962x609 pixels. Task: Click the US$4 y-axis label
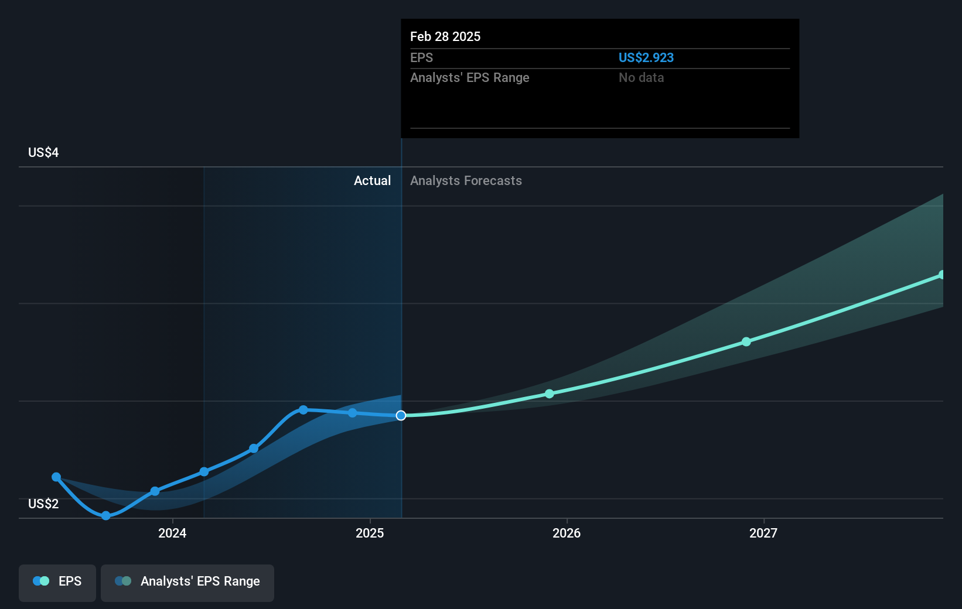tap(43, 153)
